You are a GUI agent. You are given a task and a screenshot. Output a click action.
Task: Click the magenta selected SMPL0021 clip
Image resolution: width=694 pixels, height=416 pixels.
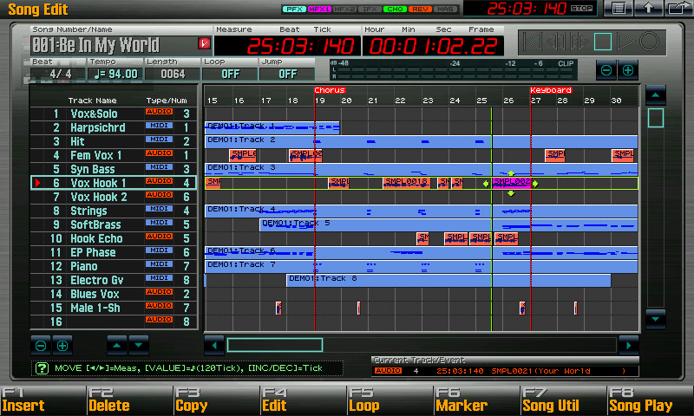click(511, 183)
